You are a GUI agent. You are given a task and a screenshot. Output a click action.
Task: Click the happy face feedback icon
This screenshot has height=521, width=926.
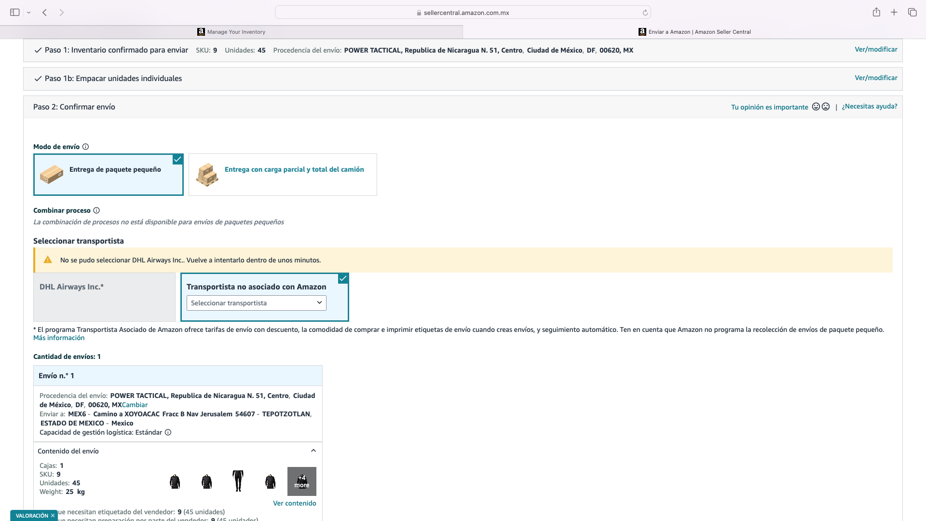point(816,107)
